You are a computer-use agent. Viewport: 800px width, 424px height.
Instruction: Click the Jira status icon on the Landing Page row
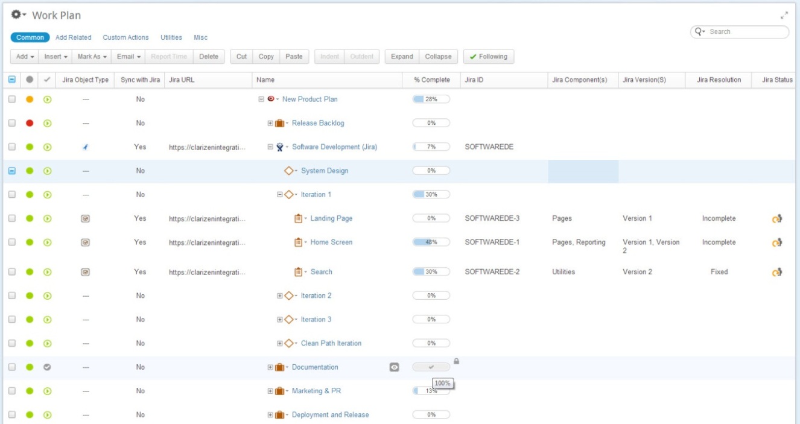pyautogui.click(x=776, y=218)
